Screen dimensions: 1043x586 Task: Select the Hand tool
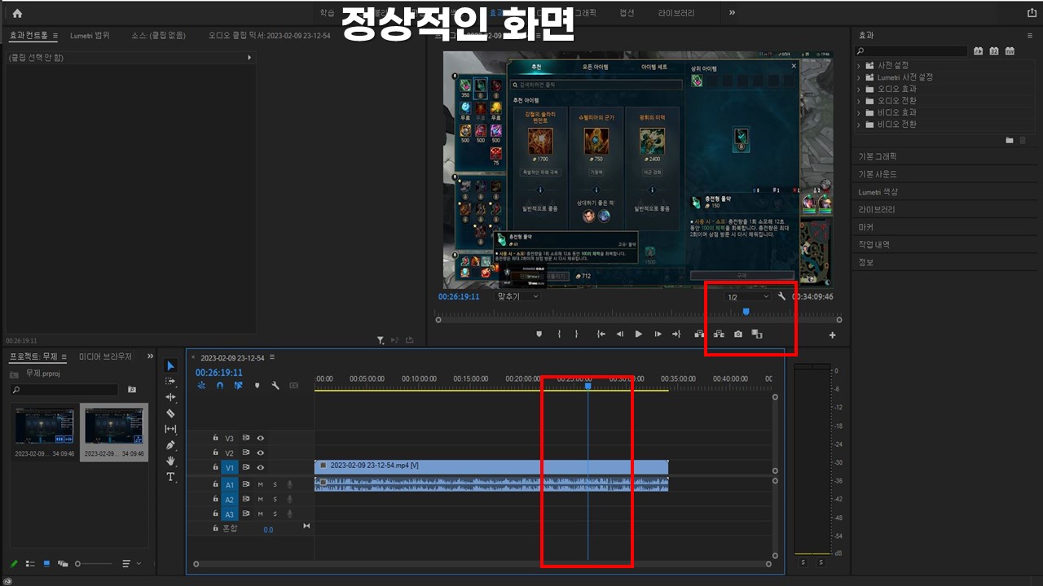click(x=170, y=461)
